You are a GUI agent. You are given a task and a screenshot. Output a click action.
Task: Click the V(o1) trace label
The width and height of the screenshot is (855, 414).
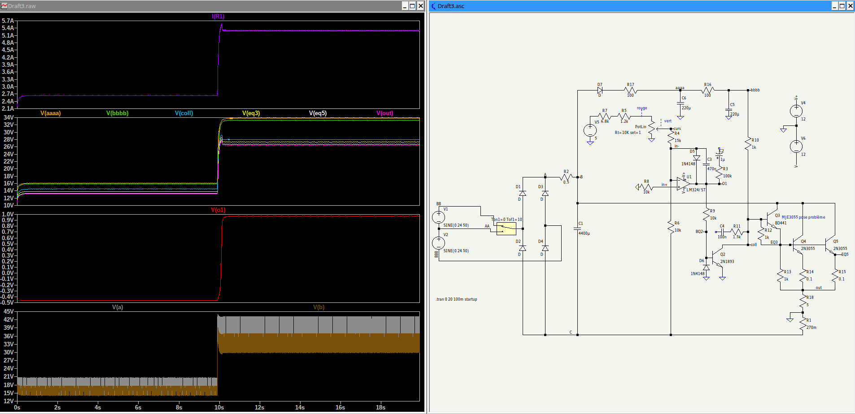point(218,210)
